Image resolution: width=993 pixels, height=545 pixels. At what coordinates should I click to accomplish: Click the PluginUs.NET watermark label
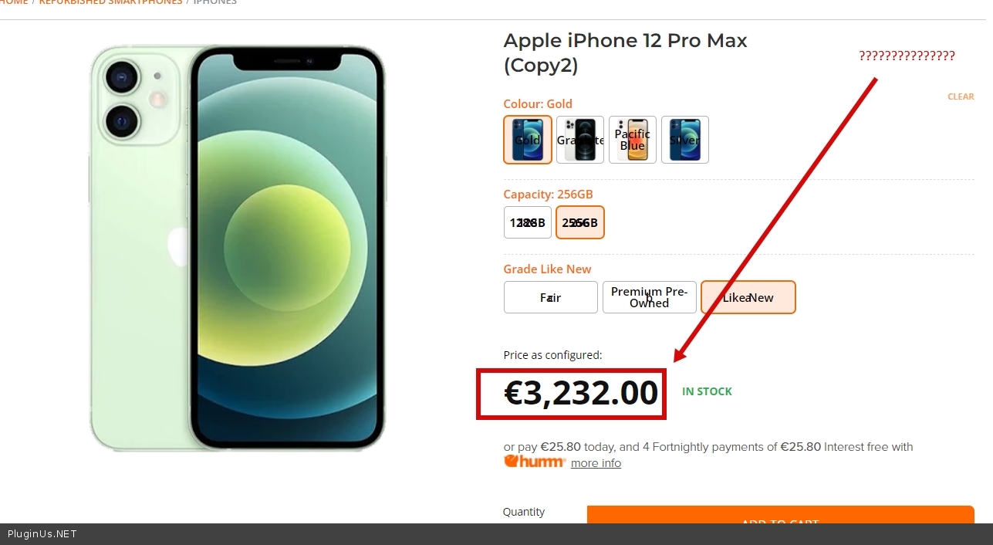42,533
